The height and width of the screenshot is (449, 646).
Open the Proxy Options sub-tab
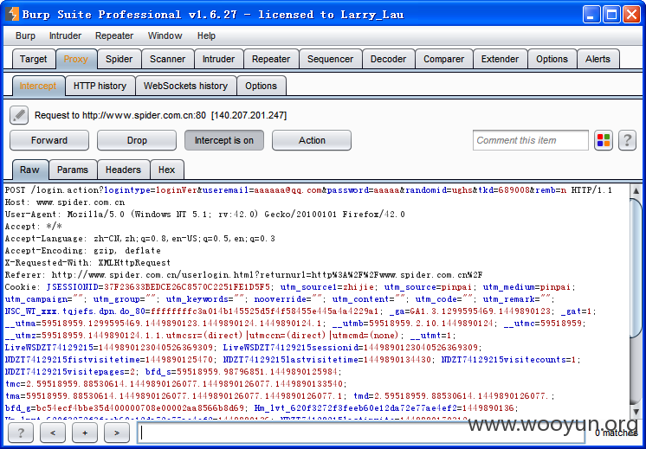(x=261, y=86)
